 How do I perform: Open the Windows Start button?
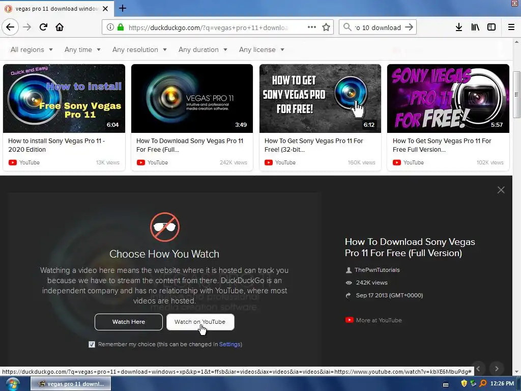[x=13, y=384]
